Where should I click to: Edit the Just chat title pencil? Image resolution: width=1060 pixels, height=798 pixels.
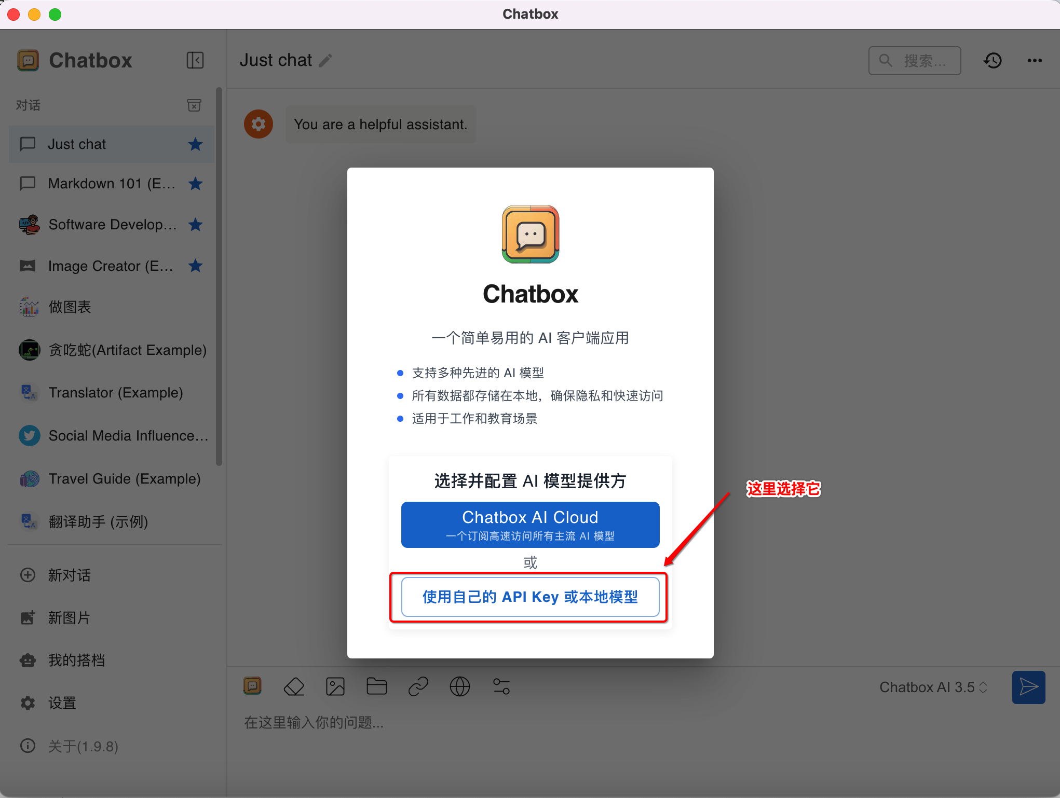(325, 61)
